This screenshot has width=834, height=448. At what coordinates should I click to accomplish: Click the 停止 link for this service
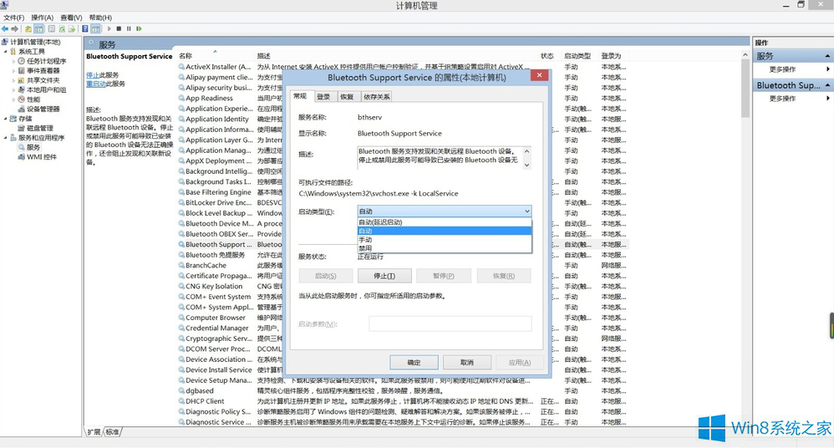[x=93, y=75]
